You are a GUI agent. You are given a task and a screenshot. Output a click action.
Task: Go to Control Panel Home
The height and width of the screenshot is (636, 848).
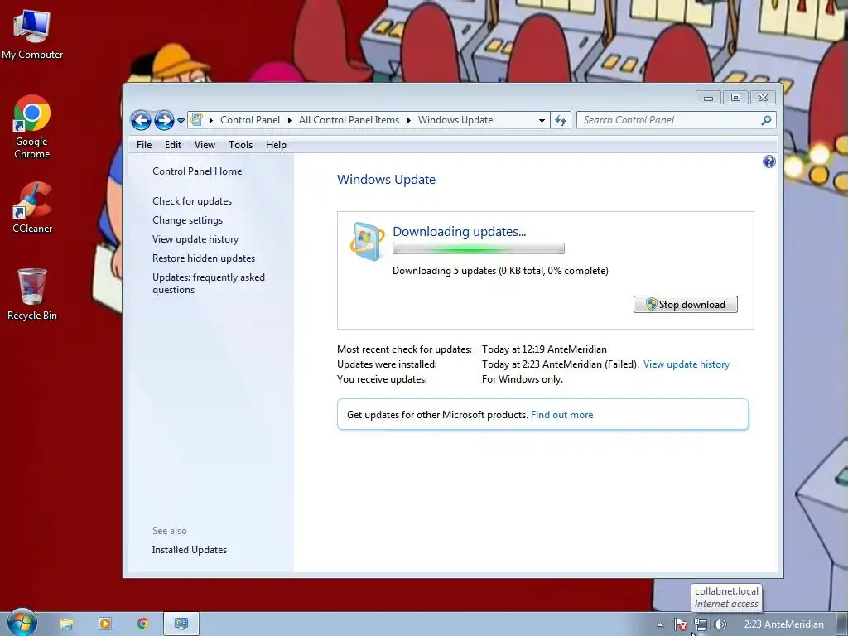point(197,171)
